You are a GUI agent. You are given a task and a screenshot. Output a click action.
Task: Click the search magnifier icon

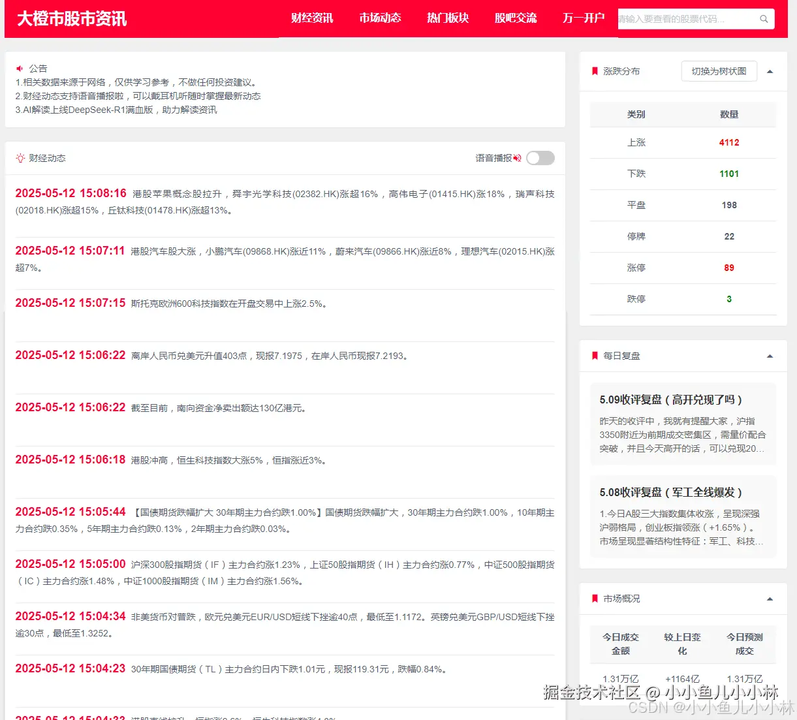[x=764, y=19]
